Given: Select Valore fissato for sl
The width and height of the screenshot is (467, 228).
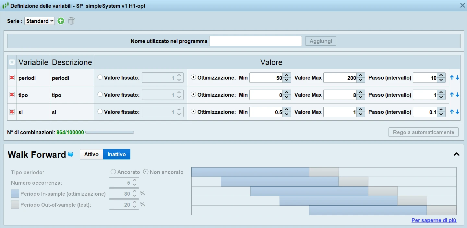Looking at the screenshot, I should (x=100, y=112).
